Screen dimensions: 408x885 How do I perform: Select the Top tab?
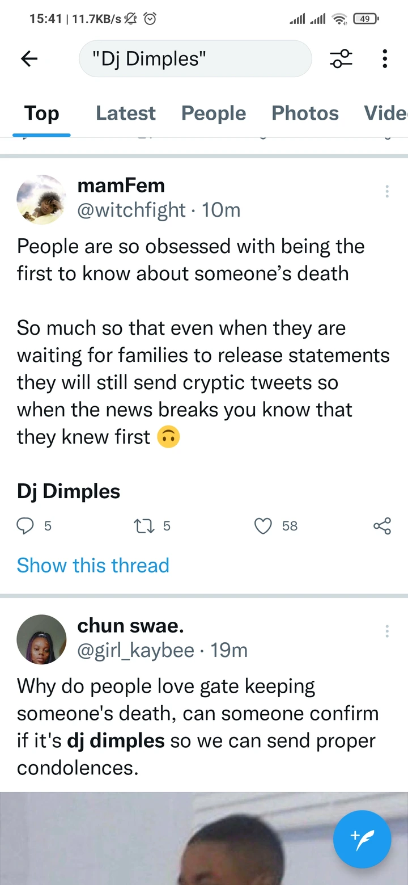pyautogui.click(x=41, y=113)
